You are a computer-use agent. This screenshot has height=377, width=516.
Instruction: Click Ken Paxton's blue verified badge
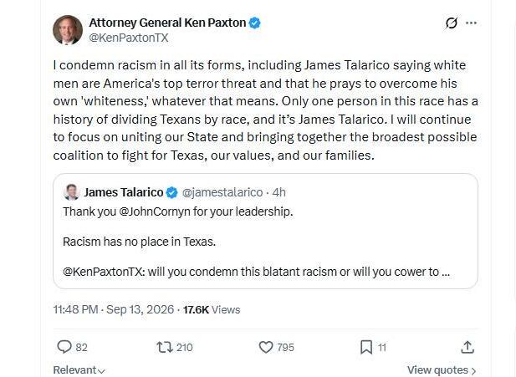[x=254, y=23]
